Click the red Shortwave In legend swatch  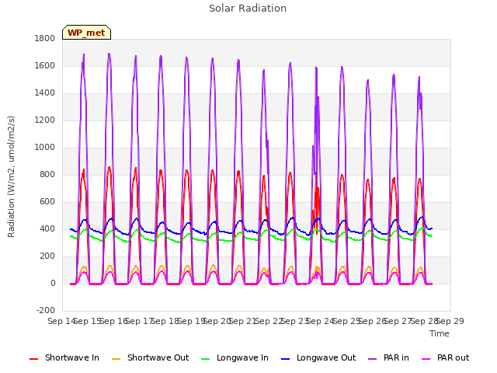click(x=34, y=359)
